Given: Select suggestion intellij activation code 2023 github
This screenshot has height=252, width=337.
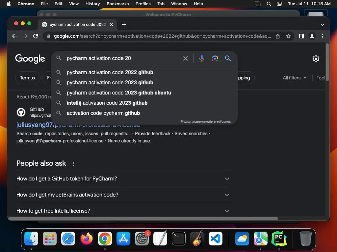Looking at the screenshot, I should 144,103.
